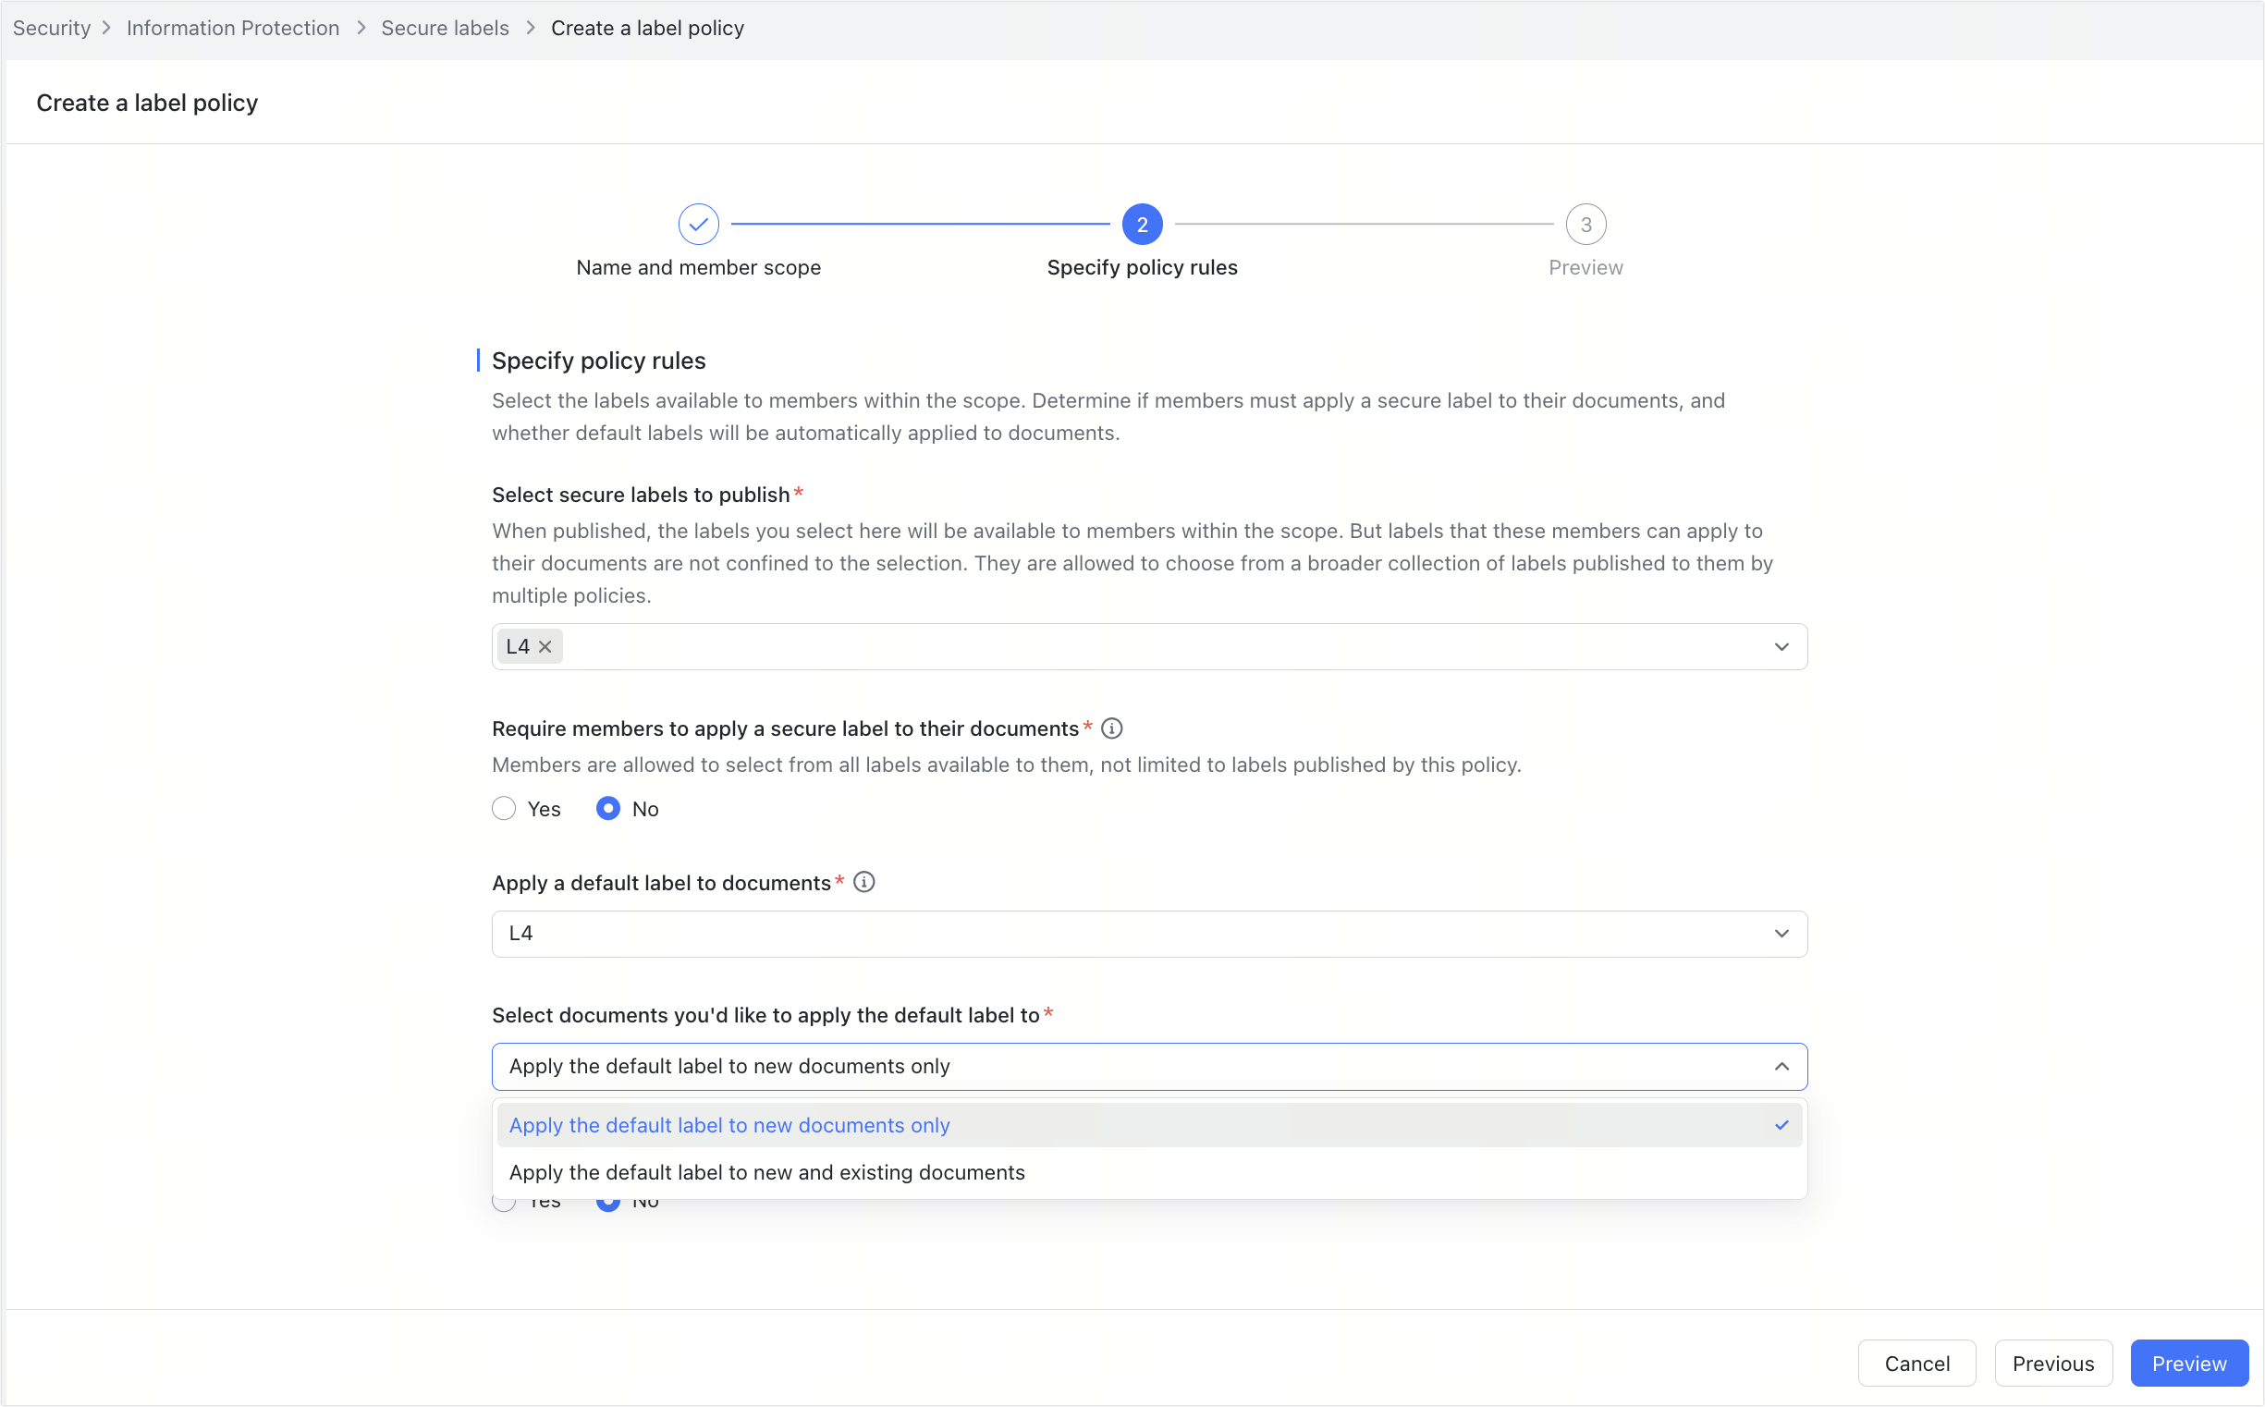Screen dimensions: 2265x1407
Task: Collapse the documents selection dropdown via its chevron
Action: pos(1783,1067)
